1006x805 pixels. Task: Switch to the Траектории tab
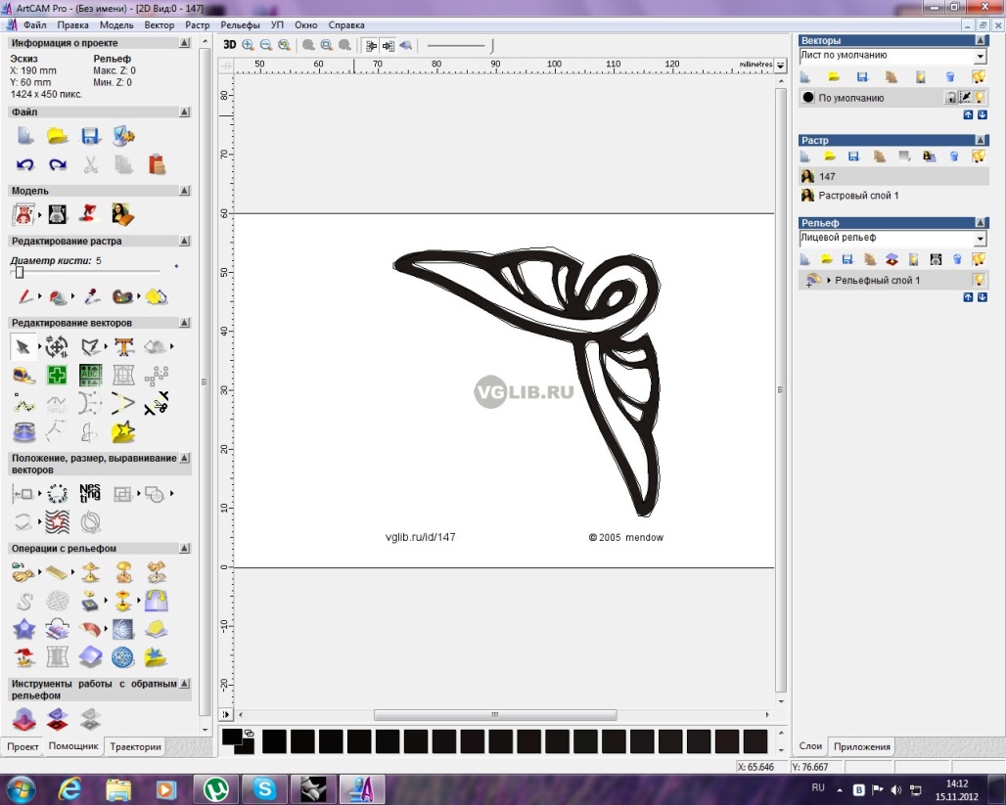click(135, 746)
